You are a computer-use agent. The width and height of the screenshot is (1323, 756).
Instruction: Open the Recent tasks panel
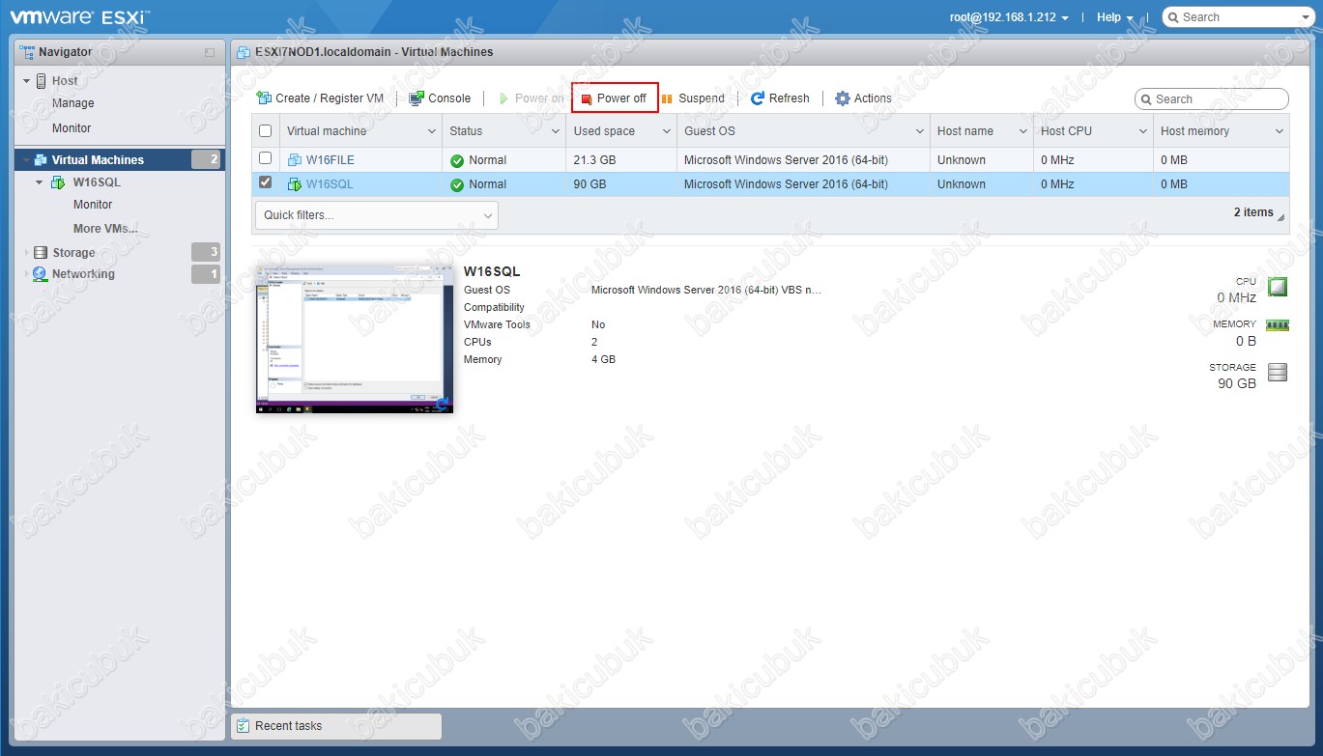point(336,726)
